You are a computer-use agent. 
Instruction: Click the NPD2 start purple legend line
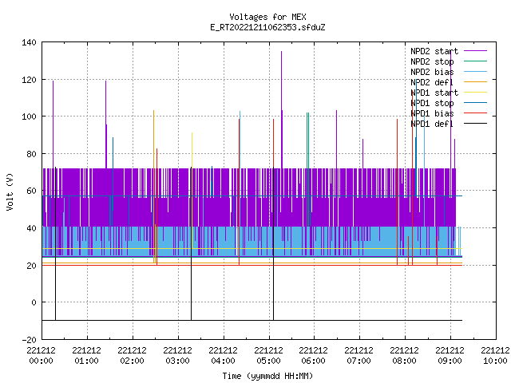475,51
